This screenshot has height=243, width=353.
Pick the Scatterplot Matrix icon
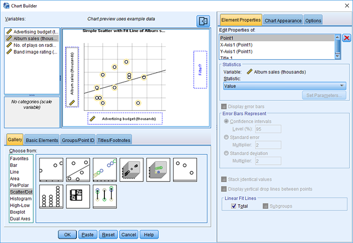click(x=78, y=196)
